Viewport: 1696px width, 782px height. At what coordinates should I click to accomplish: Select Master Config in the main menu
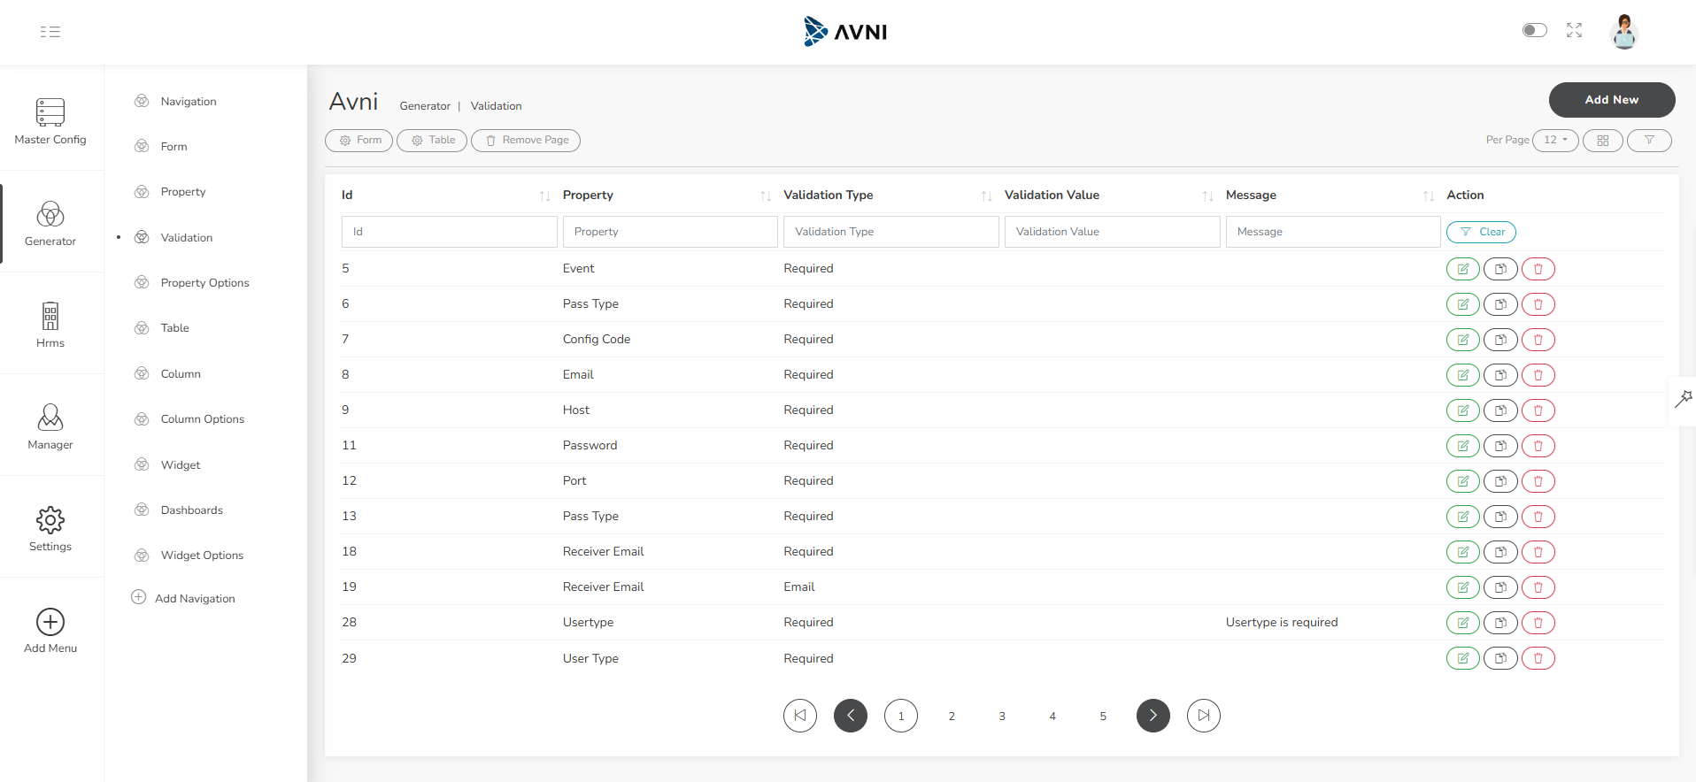click(x=50, y=121)
